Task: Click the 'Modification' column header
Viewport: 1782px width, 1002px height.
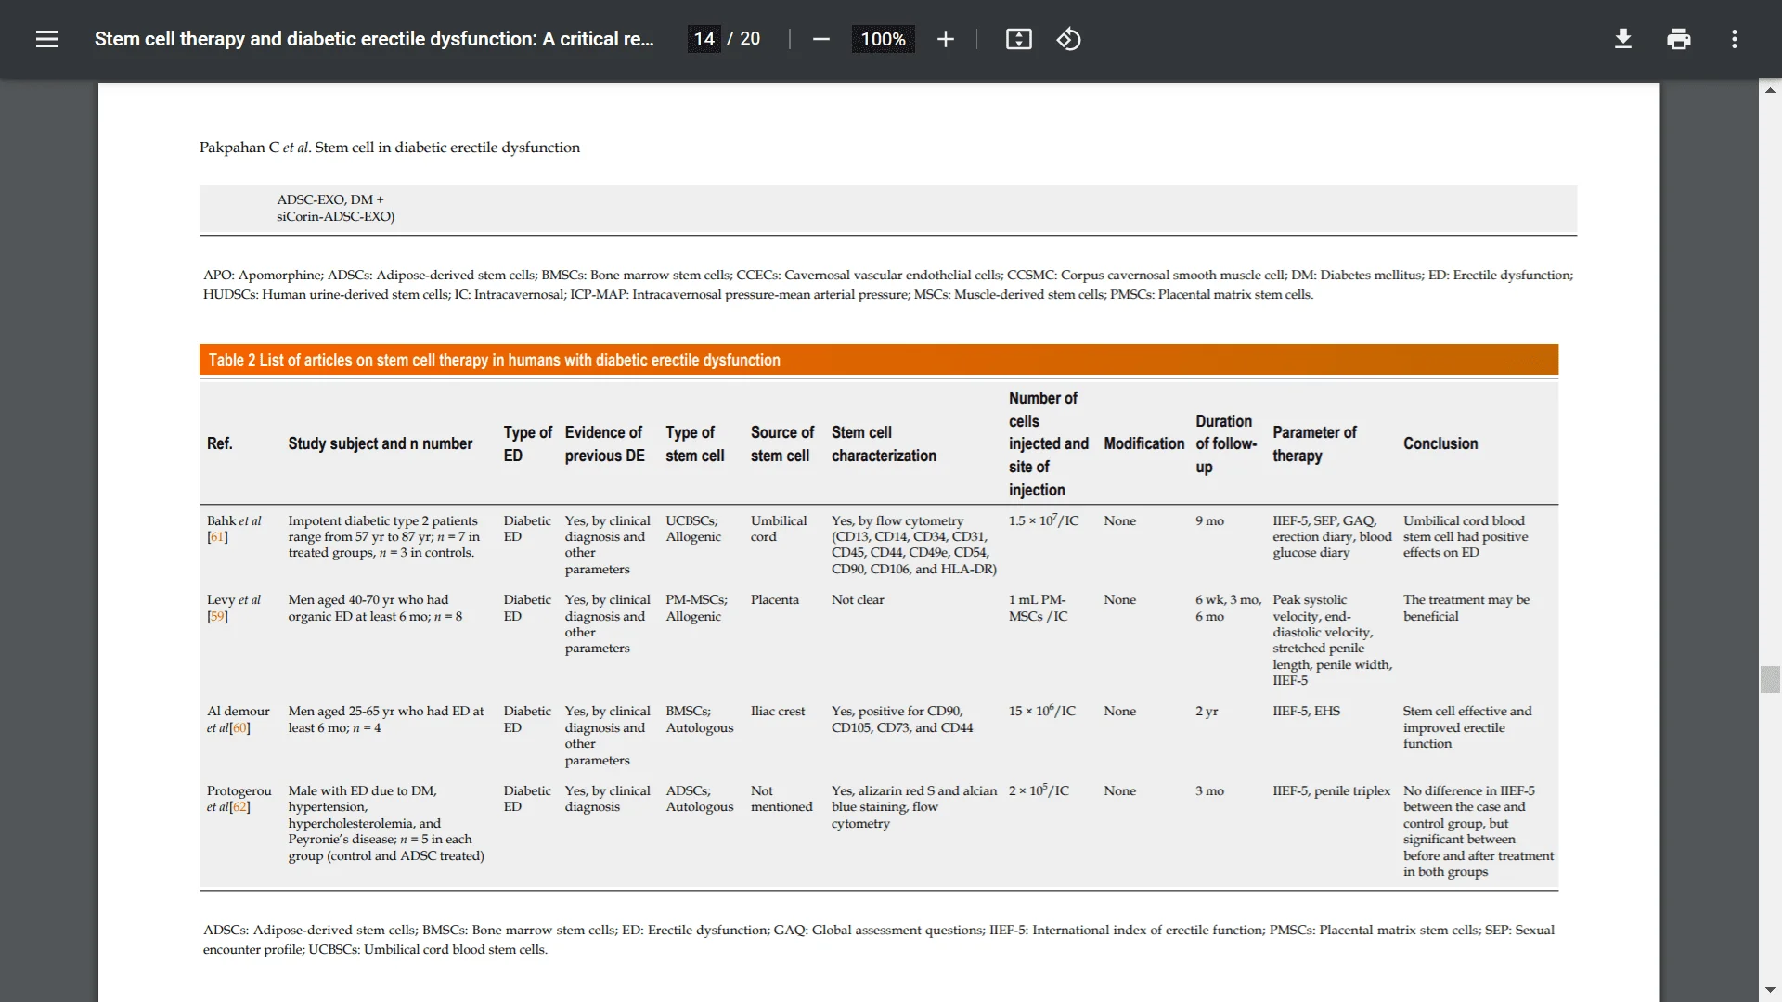Action: pos(1143,443)
